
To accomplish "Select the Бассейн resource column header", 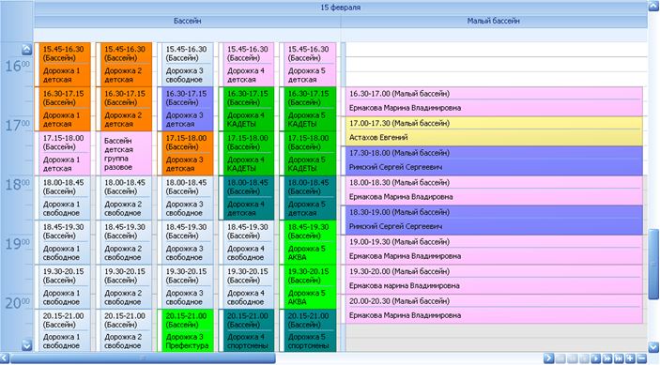I will 188,21.
